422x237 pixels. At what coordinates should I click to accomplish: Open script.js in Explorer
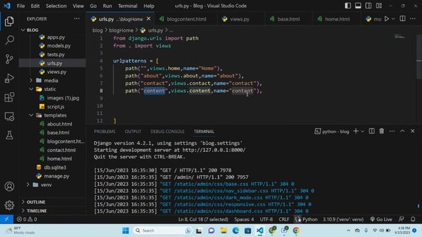pyautogui.click(x=55, y=107)
